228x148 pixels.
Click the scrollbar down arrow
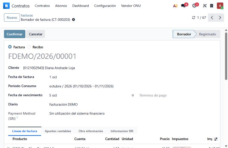226,146
